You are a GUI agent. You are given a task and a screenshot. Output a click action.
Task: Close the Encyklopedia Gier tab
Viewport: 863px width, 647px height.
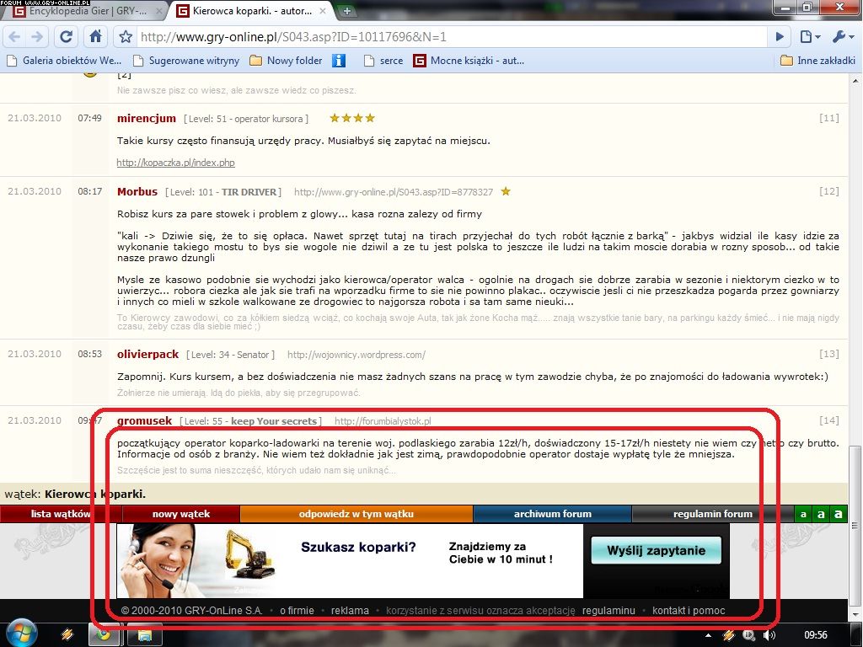tap(159, 11)
